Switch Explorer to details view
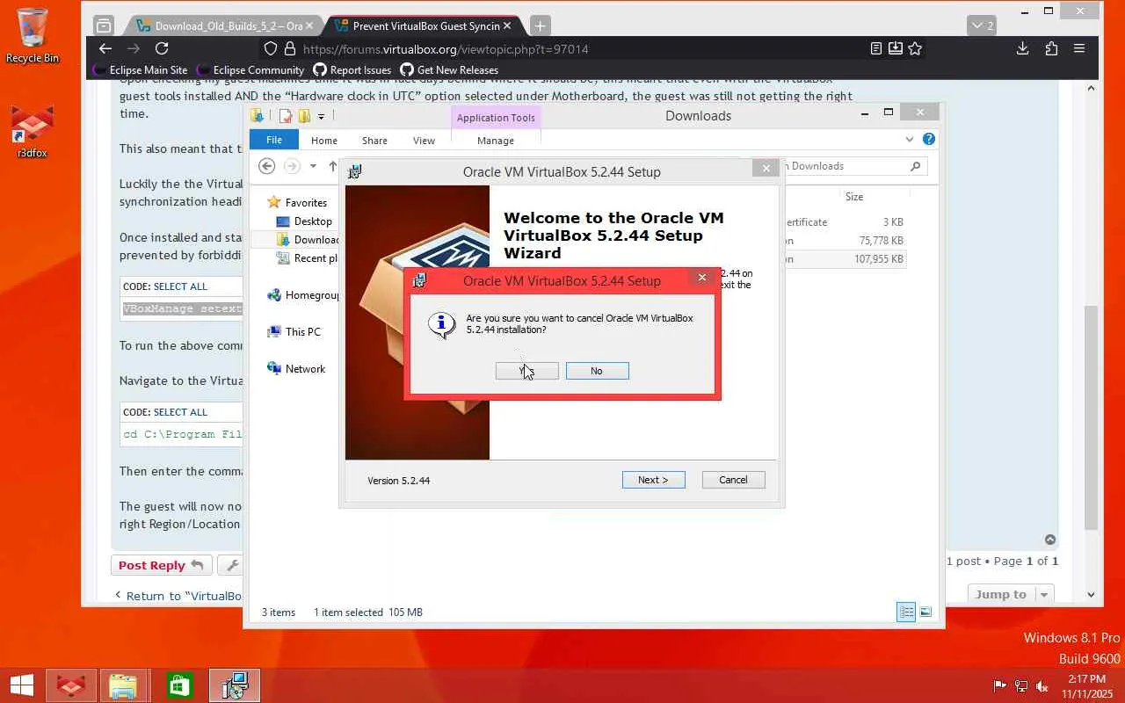This screenshot has height=703, width=1125. 906,612
